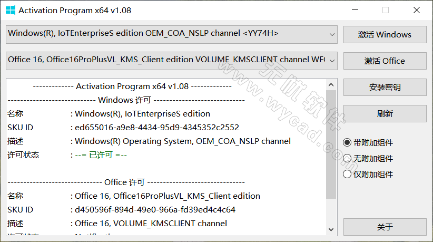
Task: Open the Windows IoTEnterpriseS edition dropdown
Action: [x=332, y=34]
